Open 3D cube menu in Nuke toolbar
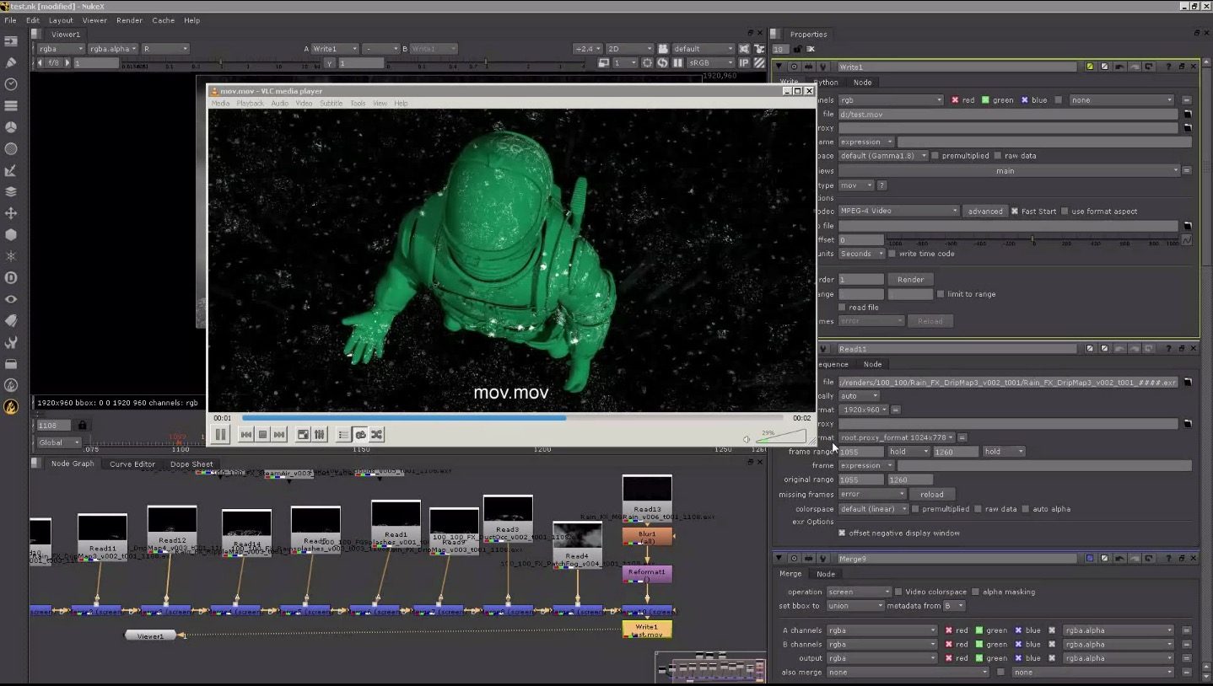Screen dimensions: 1213x686 tap(11, 234)
